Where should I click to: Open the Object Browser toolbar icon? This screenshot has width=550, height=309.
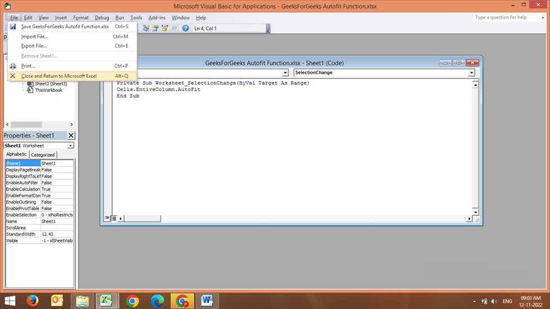tap(165, 28)
